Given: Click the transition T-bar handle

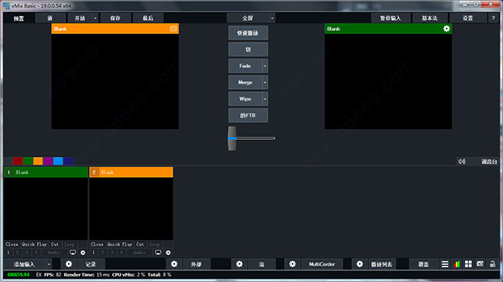Looking at the screenshot, I should (x=232, y=138).
